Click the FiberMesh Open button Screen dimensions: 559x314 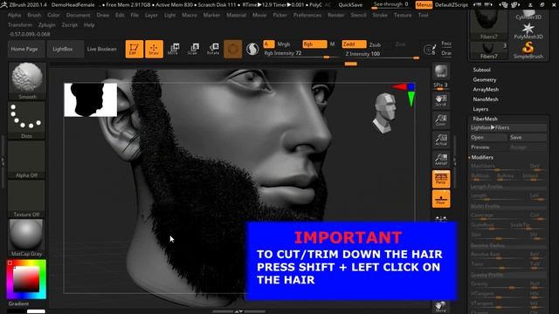tap(488, 138)
